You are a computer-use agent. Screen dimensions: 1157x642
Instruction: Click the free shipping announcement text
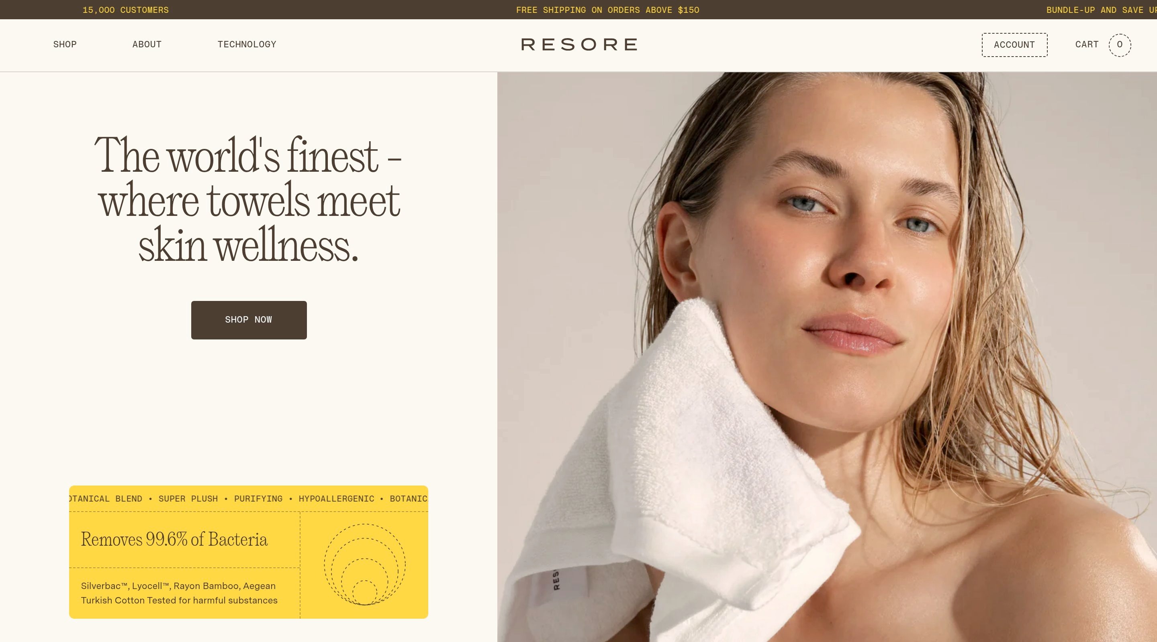608,10
